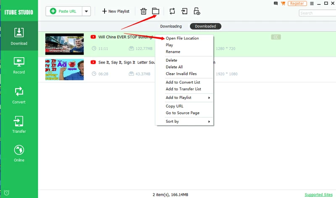Image resolution: width=336 pixels, height=198 pixels.
Task: Switch to the Downloading tab
Action: (170, 26)
